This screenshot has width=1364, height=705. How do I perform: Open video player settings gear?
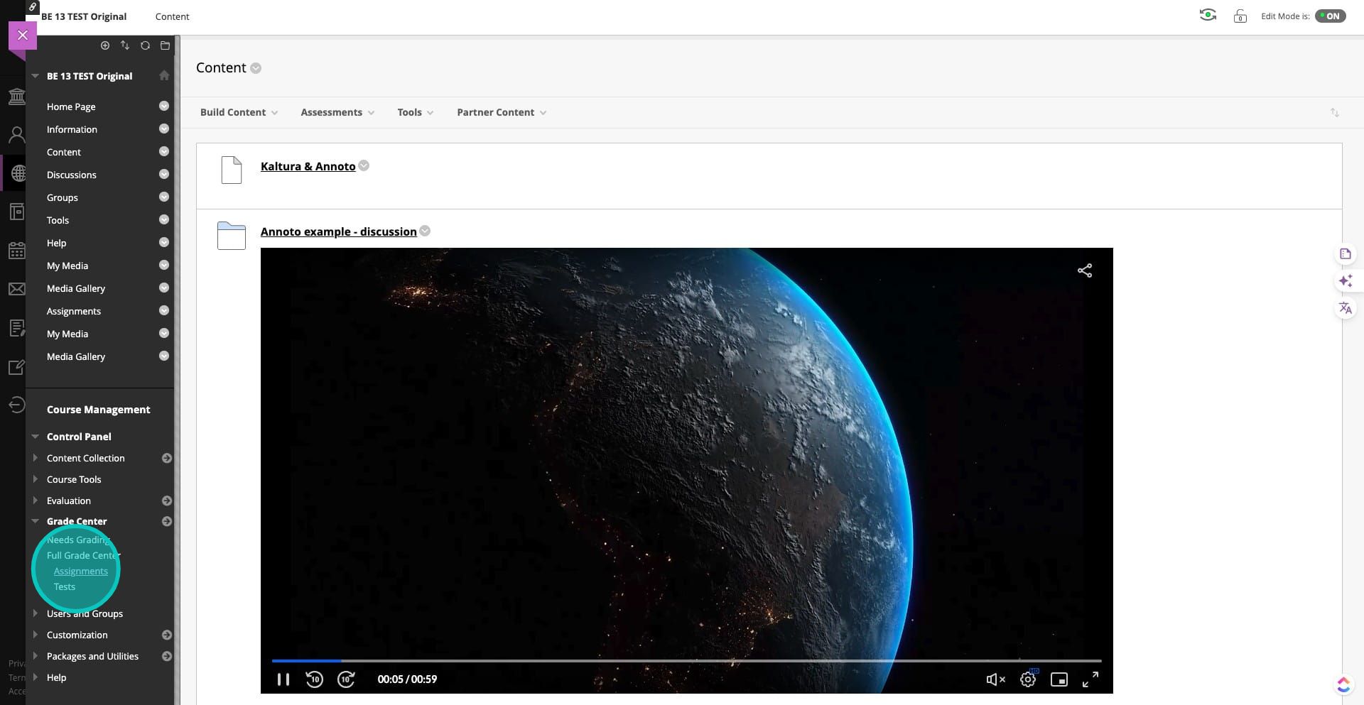click(1027, 679)
